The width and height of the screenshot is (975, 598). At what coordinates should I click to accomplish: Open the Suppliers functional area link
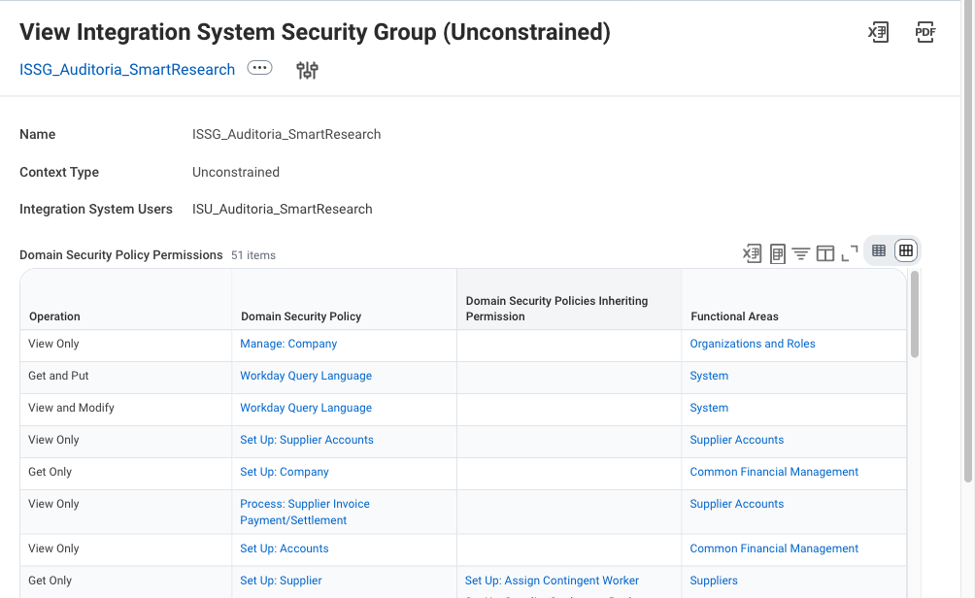pos(713,581)
